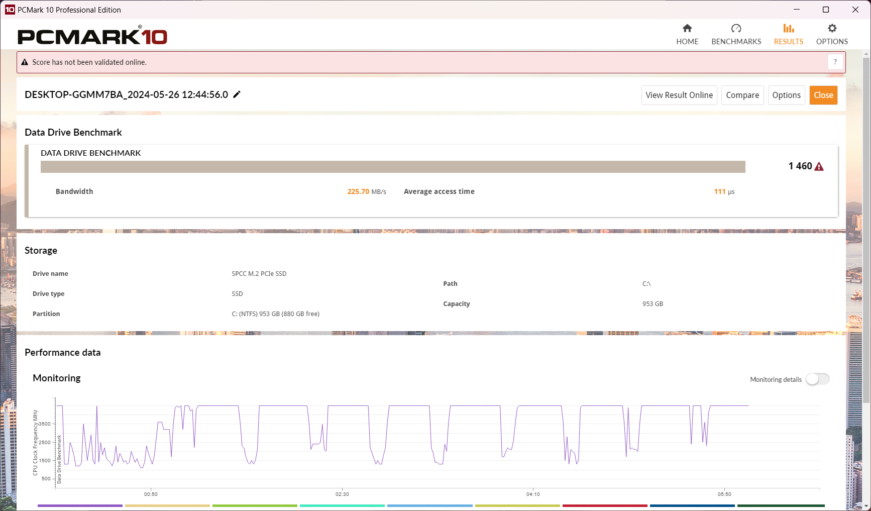Screen dimensions: 871x511
Task: Click the PCMark 10 logo
Action: click(x=92, y=36)
